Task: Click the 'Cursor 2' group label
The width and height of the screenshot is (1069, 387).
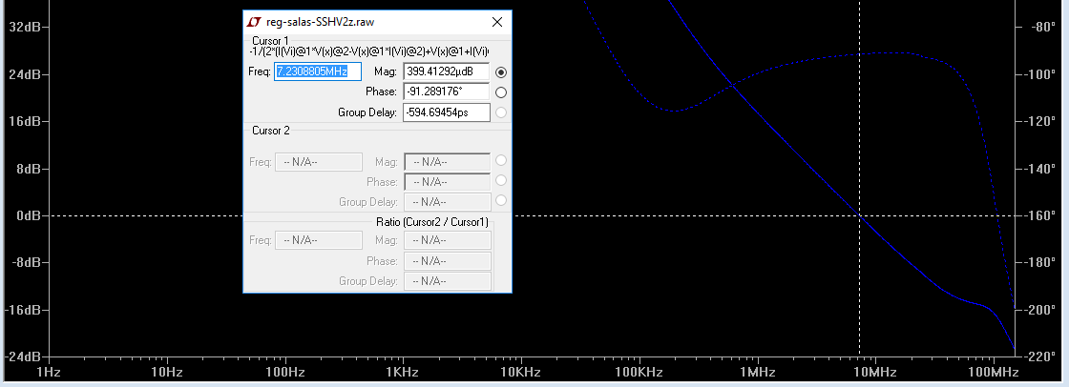Action: (271, 131)
